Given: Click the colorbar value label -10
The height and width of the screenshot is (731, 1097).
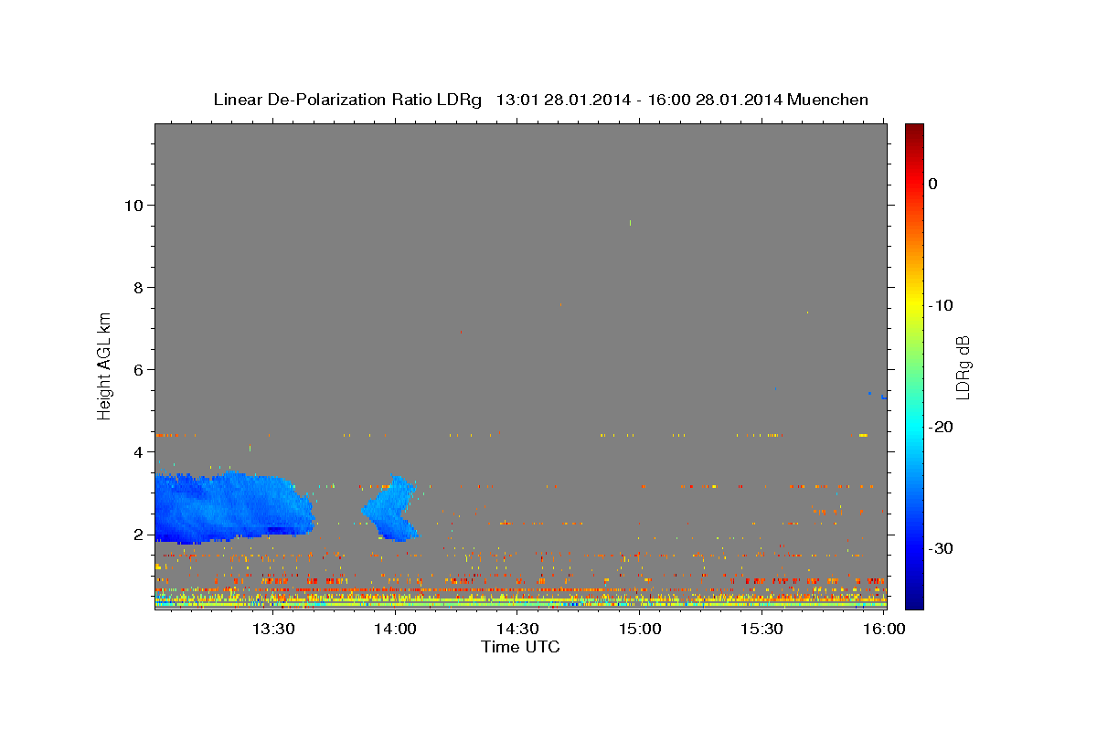Looking at the screenshot, I should 942,305.
